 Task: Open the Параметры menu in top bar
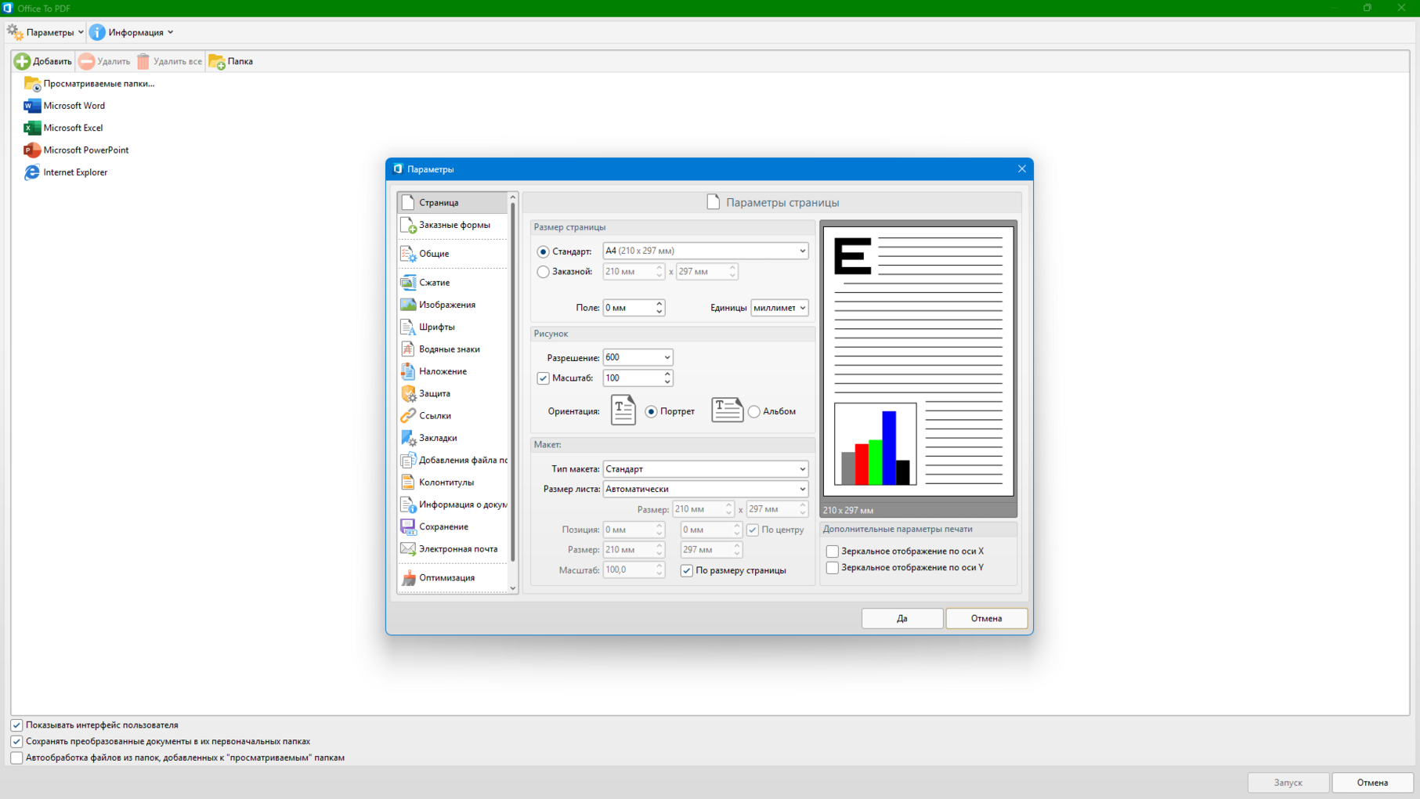pos(45,32)
